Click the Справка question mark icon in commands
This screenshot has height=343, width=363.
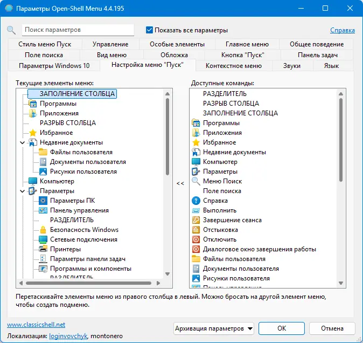click(x=196, y=201)
